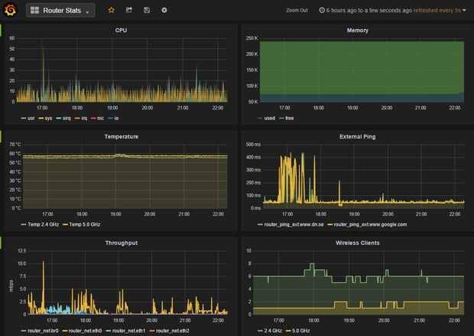The image size is (474, 336).
Task: Open dashboard settings gear icon
Action: pos(164,10)
